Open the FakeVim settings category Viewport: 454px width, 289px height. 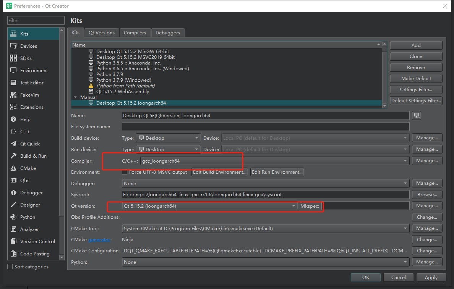(x=33, y=95)
